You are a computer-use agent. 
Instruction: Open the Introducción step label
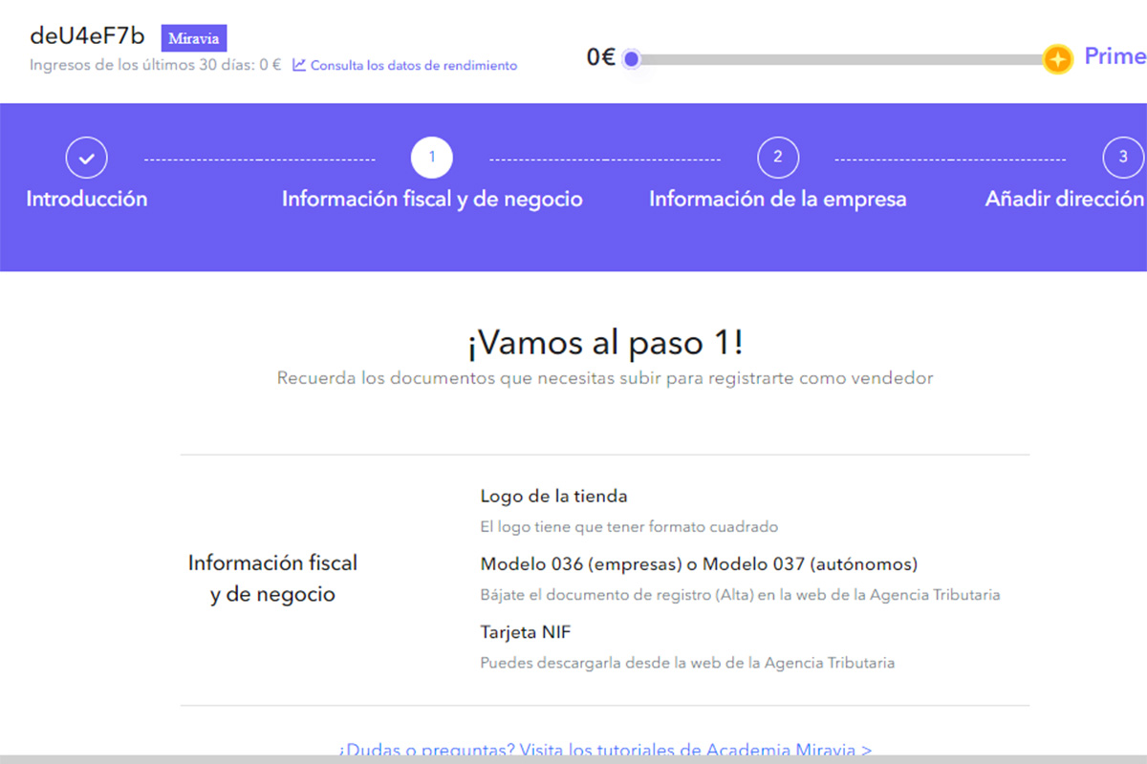(87, 200)
